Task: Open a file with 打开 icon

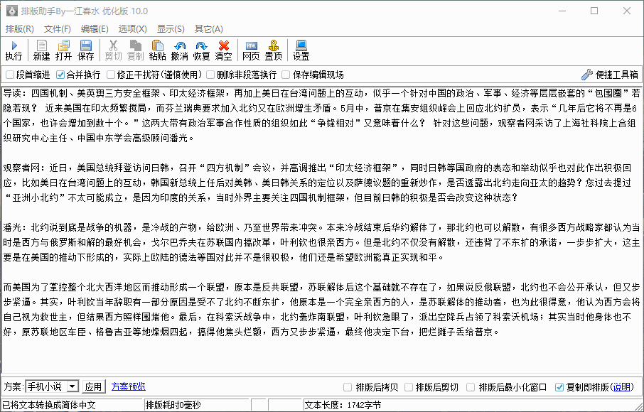Action: click(64, 50)
